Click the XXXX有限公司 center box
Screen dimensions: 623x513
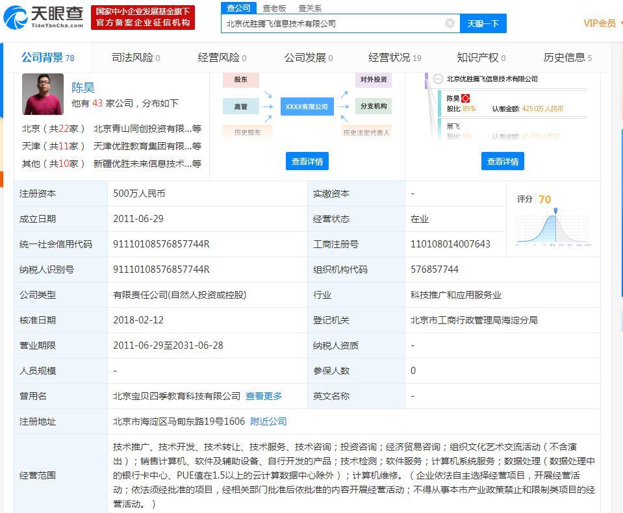pos(307,106)
